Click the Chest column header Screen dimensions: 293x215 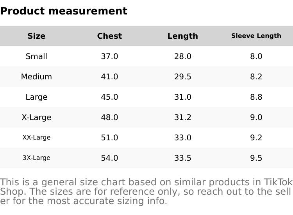tap(109, 36)
